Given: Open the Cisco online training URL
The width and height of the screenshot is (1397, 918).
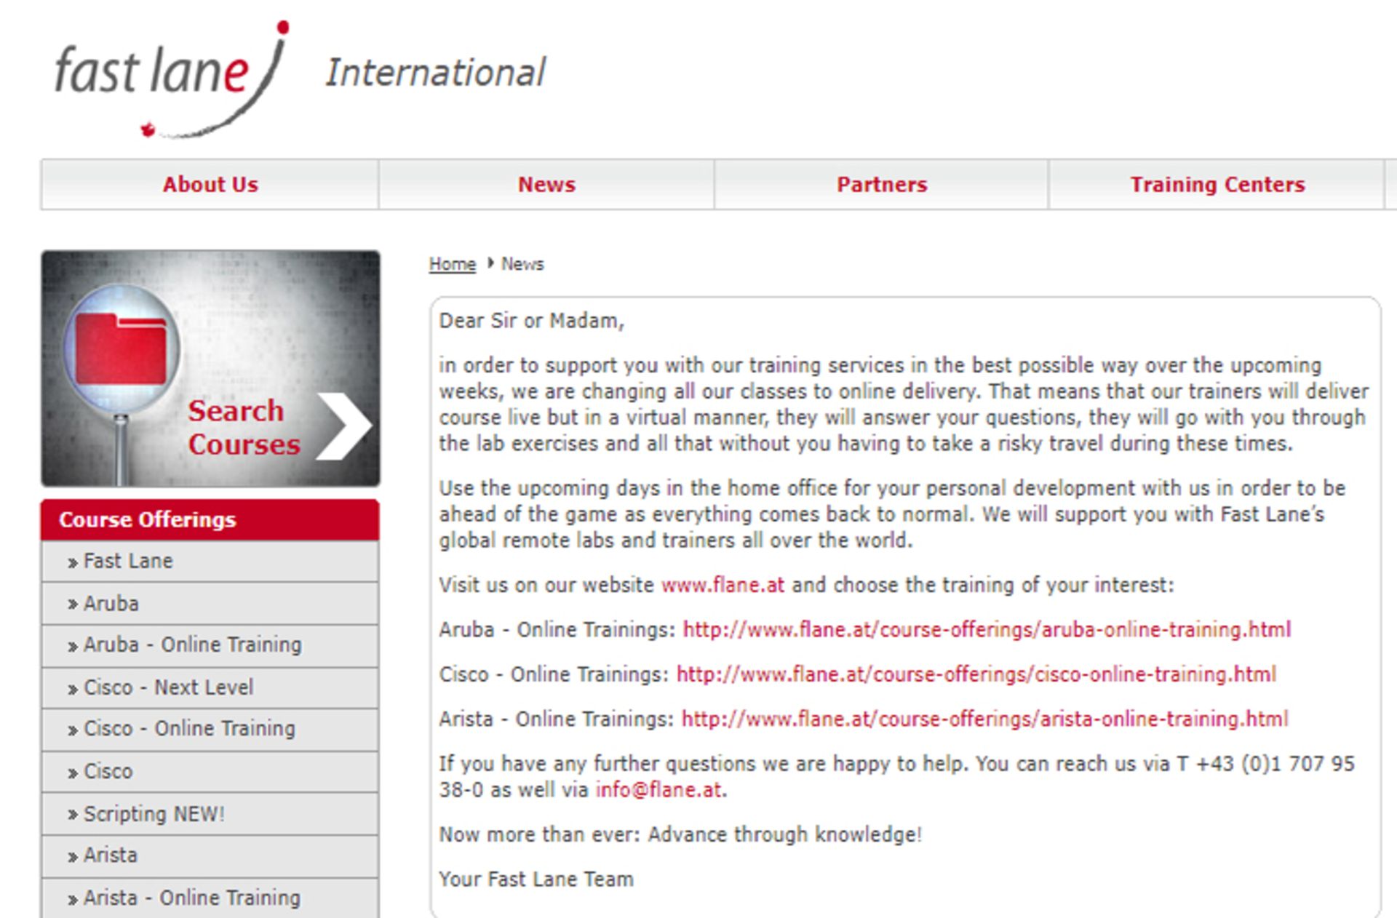Looking at the screenshot, I should (976, 674).
